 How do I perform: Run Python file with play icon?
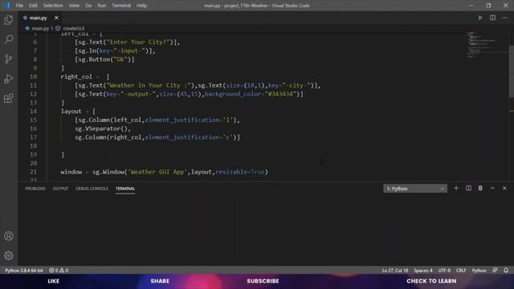coord(480,18)
